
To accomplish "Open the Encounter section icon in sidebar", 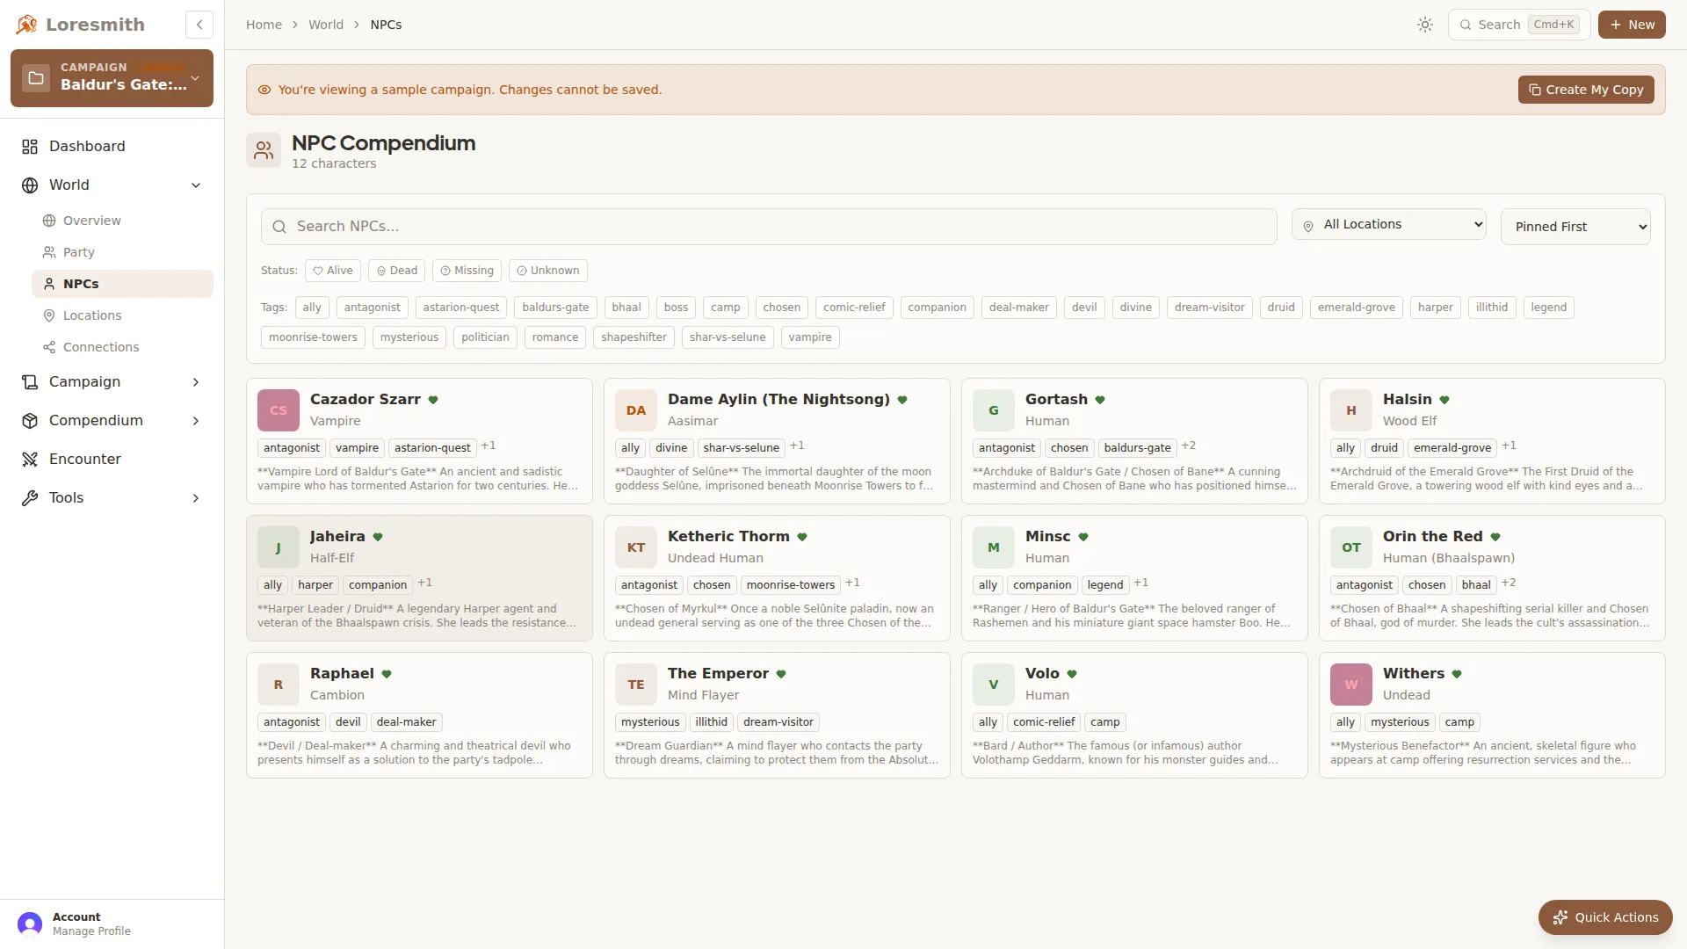I will pyautogui.click(x=30, y=459).
